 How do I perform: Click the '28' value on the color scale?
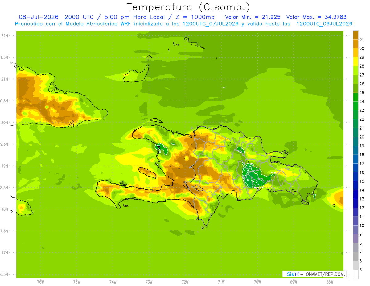(362, 66)
